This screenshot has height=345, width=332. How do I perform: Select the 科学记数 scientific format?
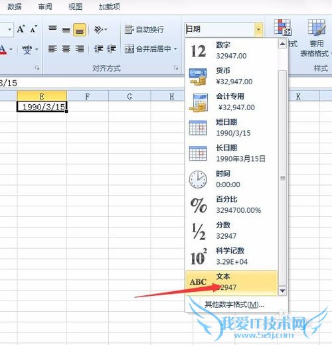(x=232, y=256)
